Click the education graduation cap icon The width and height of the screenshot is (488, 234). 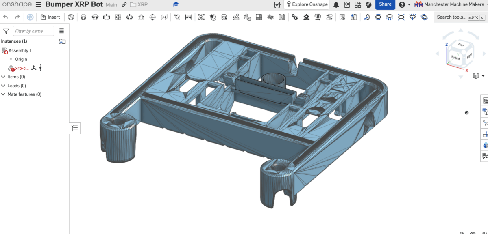(176, 4)
